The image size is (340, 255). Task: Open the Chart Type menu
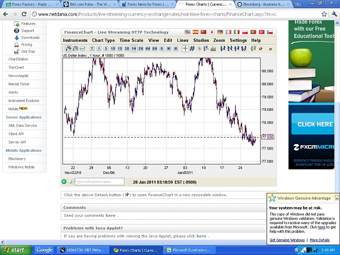(103, 40)
